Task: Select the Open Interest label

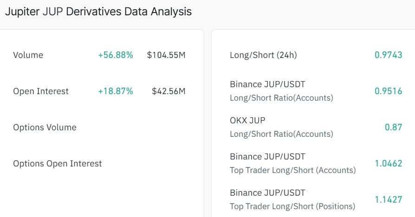Action: point(41,91)
